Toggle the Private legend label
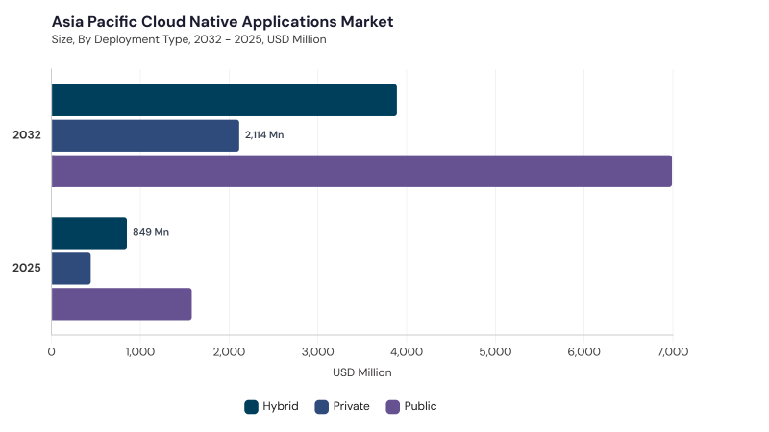Screen dimensions: 769x432 (x=351, y=406)
